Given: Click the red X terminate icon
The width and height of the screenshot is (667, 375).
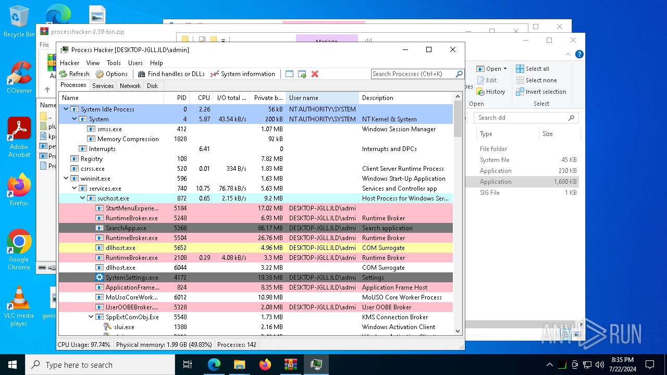Looking at the screenshot, I should point(315,74).
